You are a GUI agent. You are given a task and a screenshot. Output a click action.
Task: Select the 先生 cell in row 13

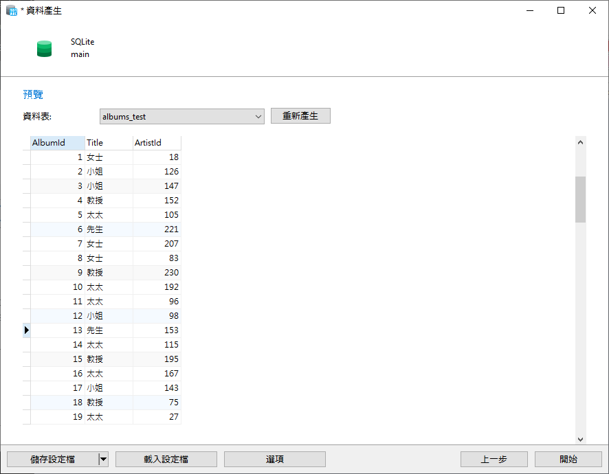click(95, 330)
